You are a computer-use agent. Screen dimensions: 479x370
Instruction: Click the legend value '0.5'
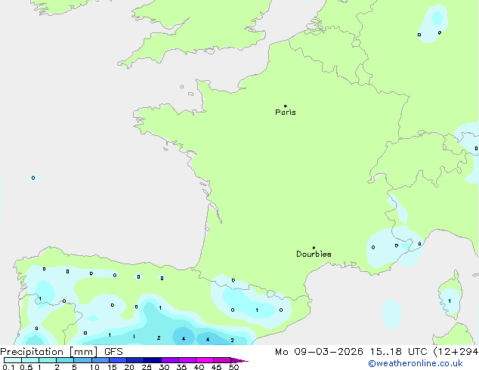pos(26,367)
